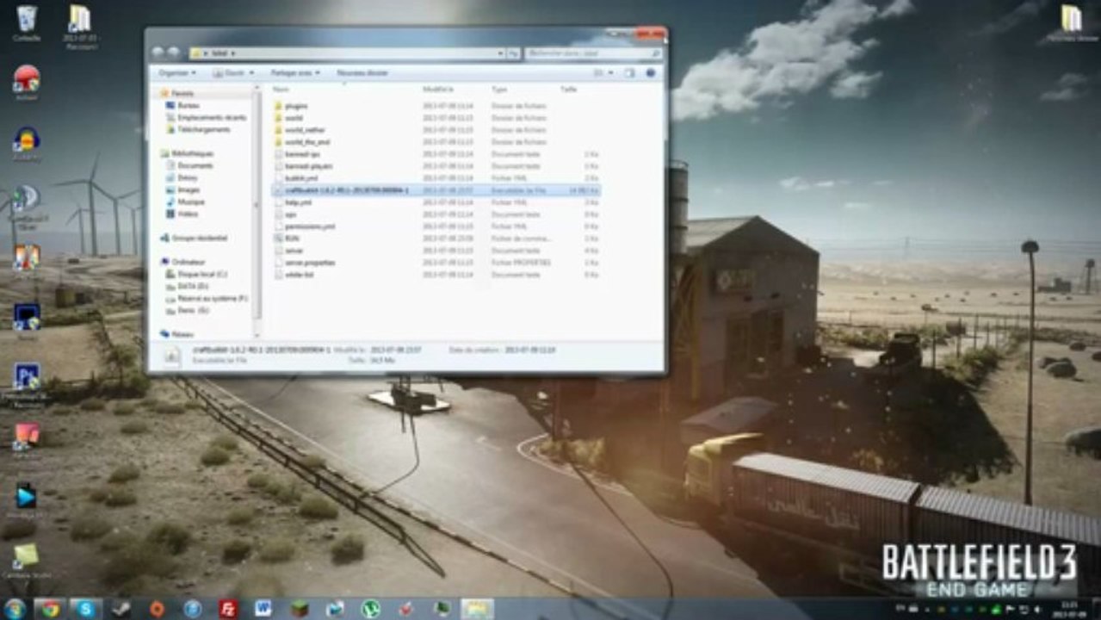
Task: Select Bibliothèques in the navigation pane
Action: (186, 153)
